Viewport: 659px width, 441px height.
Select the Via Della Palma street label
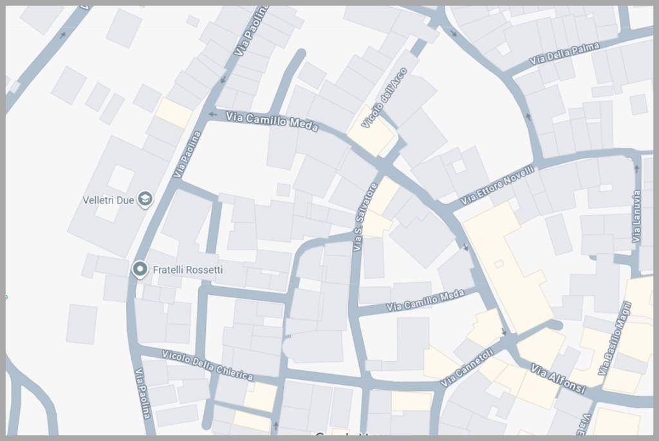pos(564,53)
